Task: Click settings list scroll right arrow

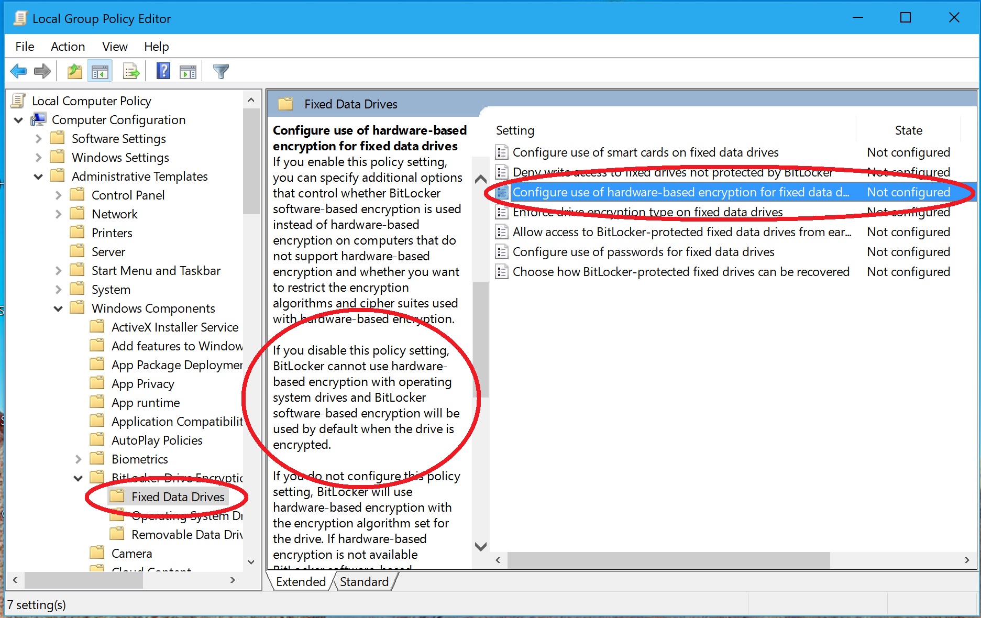Action: click(967, 560)
